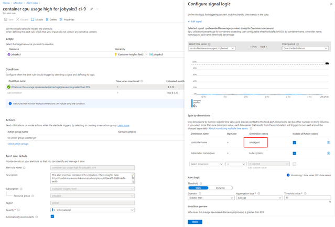Image resolution: width=335 pixels, height=227 pixels.
Task: Click Next time series
Action: 264,47
